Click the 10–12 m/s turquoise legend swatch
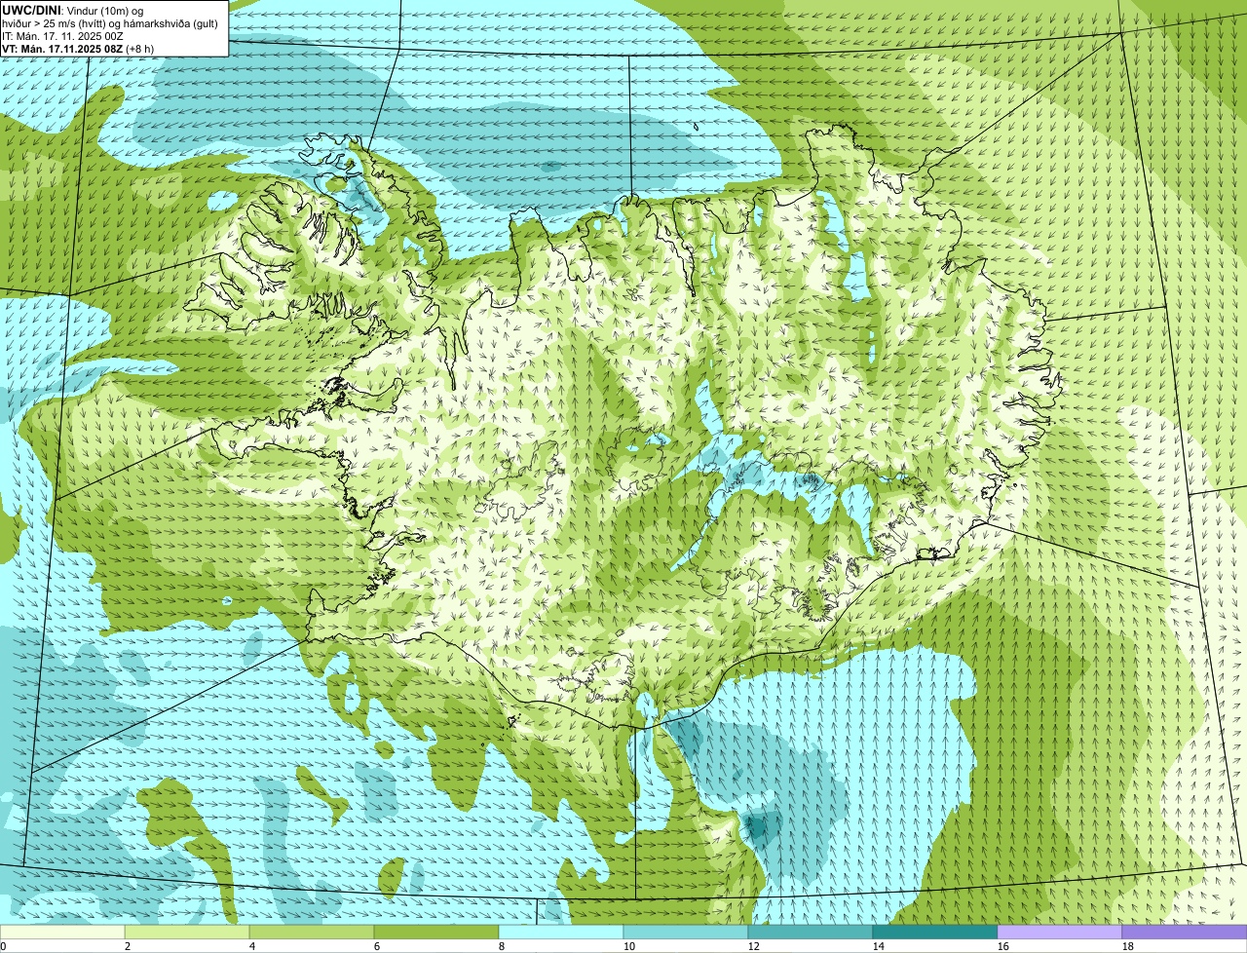Viewport: 1247px width, 953px height. coord(686,933)
